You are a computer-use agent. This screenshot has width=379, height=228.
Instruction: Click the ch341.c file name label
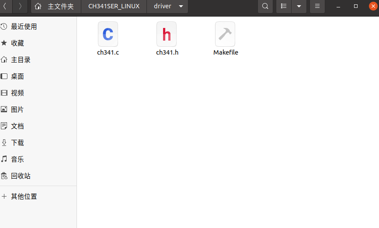(x=108, y=52)
